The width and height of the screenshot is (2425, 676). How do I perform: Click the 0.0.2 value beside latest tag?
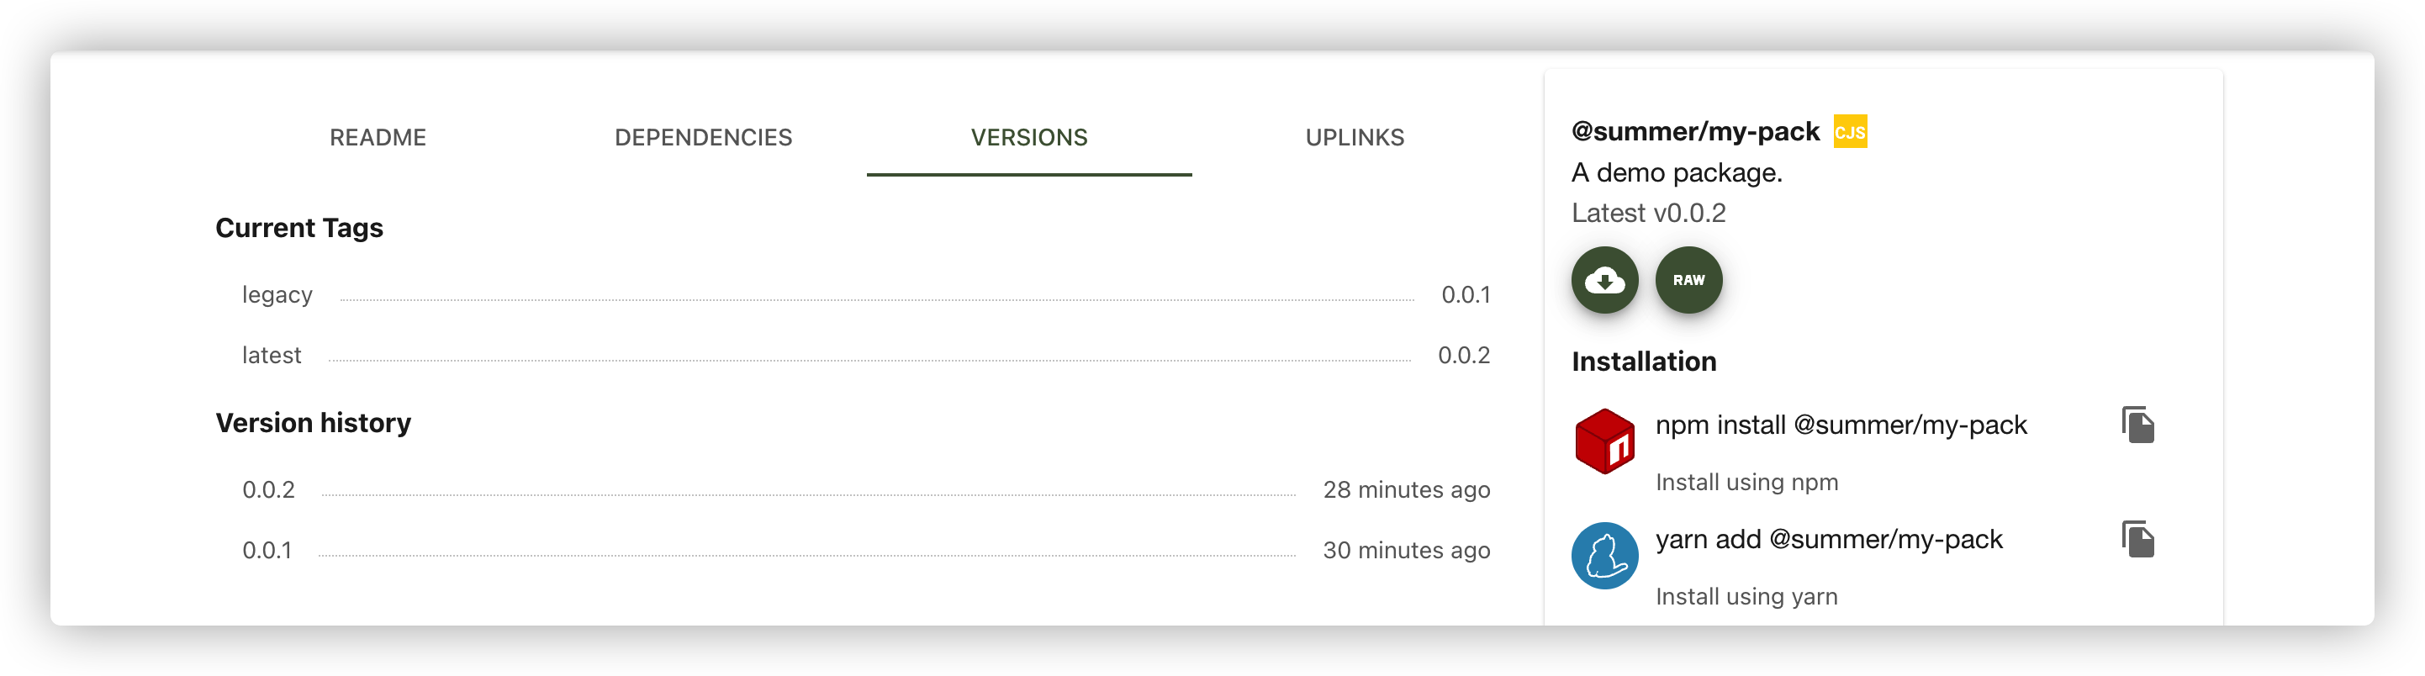tap(1464, 355)
